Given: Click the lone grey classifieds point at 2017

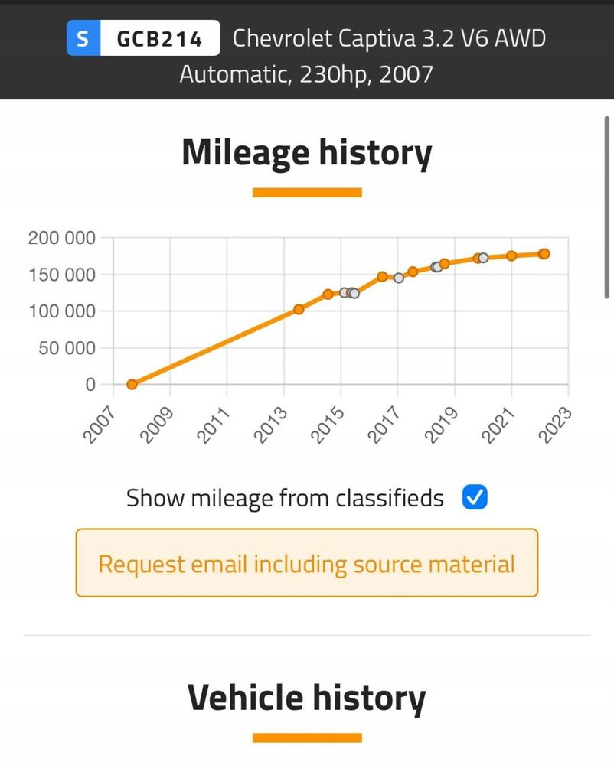Looking at the screenshot, I should [x=399, y=278].
